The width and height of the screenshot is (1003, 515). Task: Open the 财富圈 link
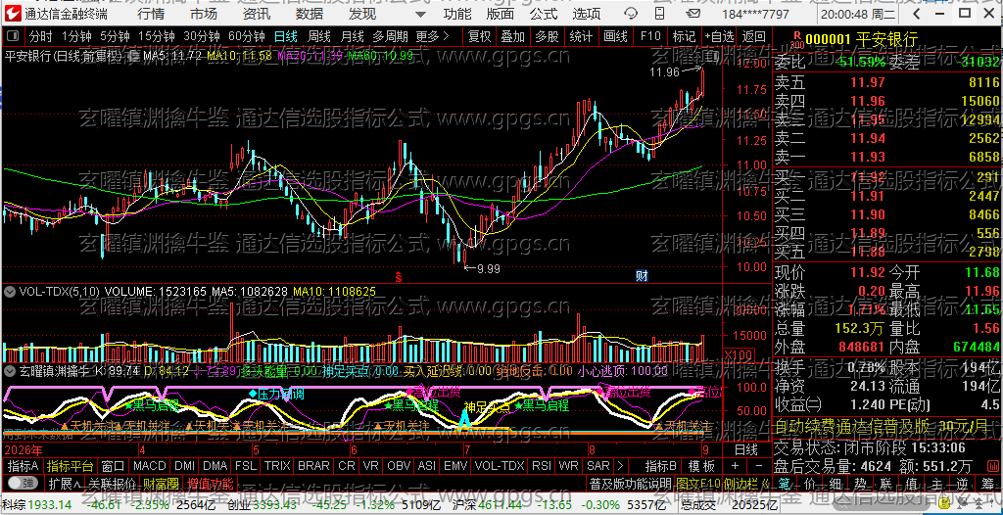(x=161, y=483)
